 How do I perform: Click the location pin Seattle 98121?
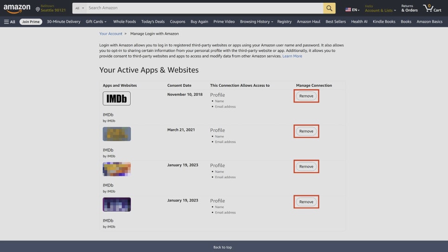point(51,8)
